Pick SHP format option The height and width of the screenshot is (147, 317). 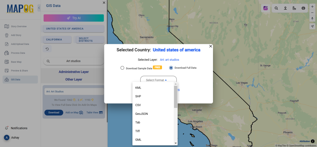[x=138, y=97]
